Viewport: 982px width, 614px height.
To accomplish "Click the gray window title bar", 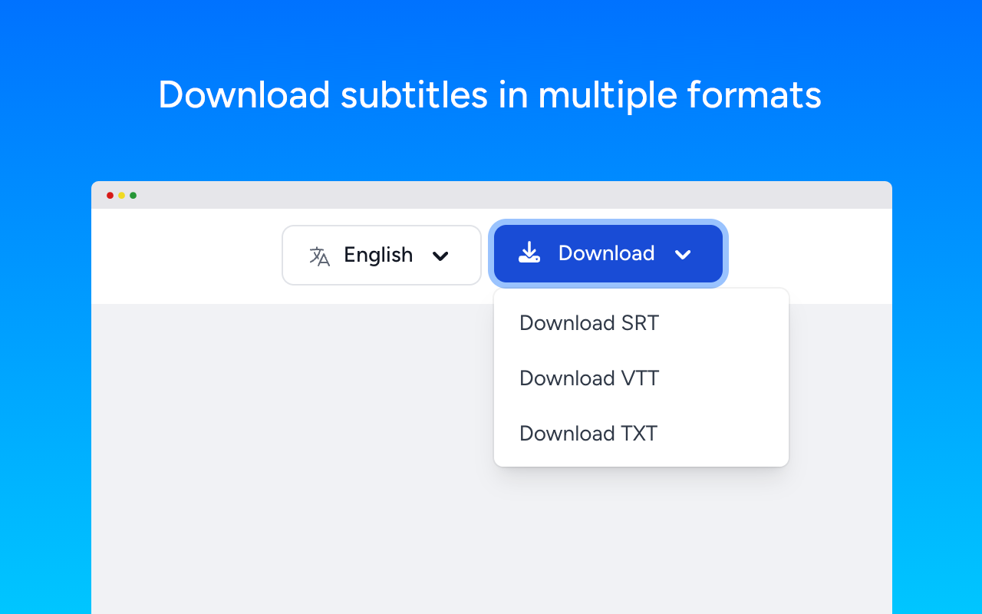I will point(491,196).
